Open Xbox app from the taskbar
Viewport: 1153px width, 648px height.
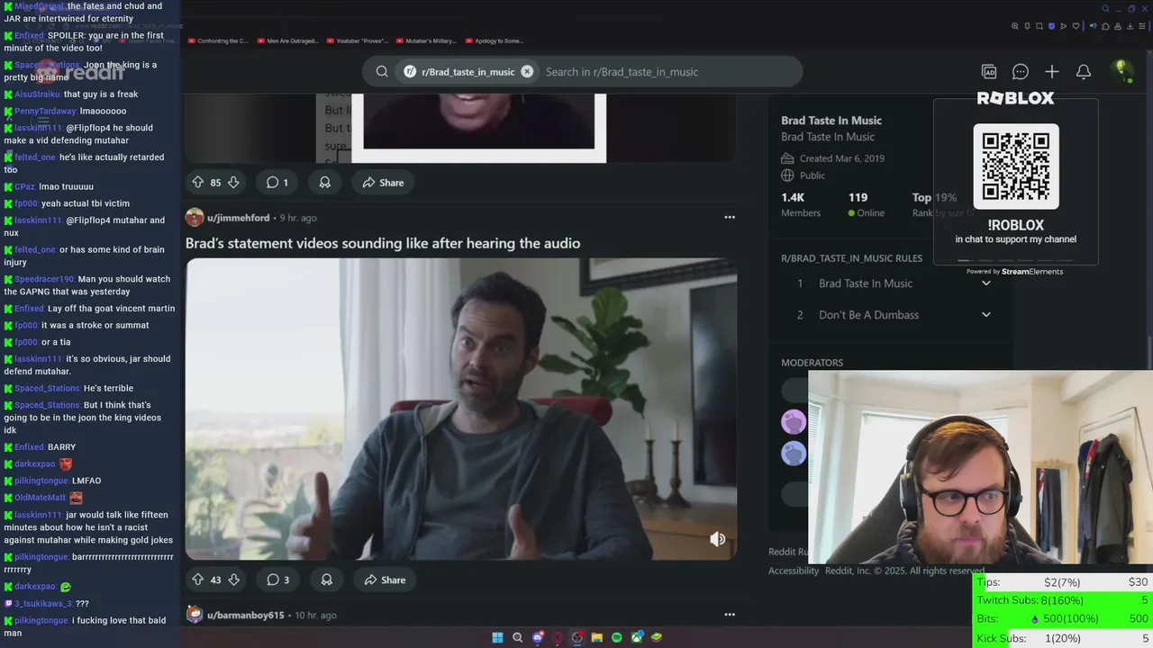point(637,637)
